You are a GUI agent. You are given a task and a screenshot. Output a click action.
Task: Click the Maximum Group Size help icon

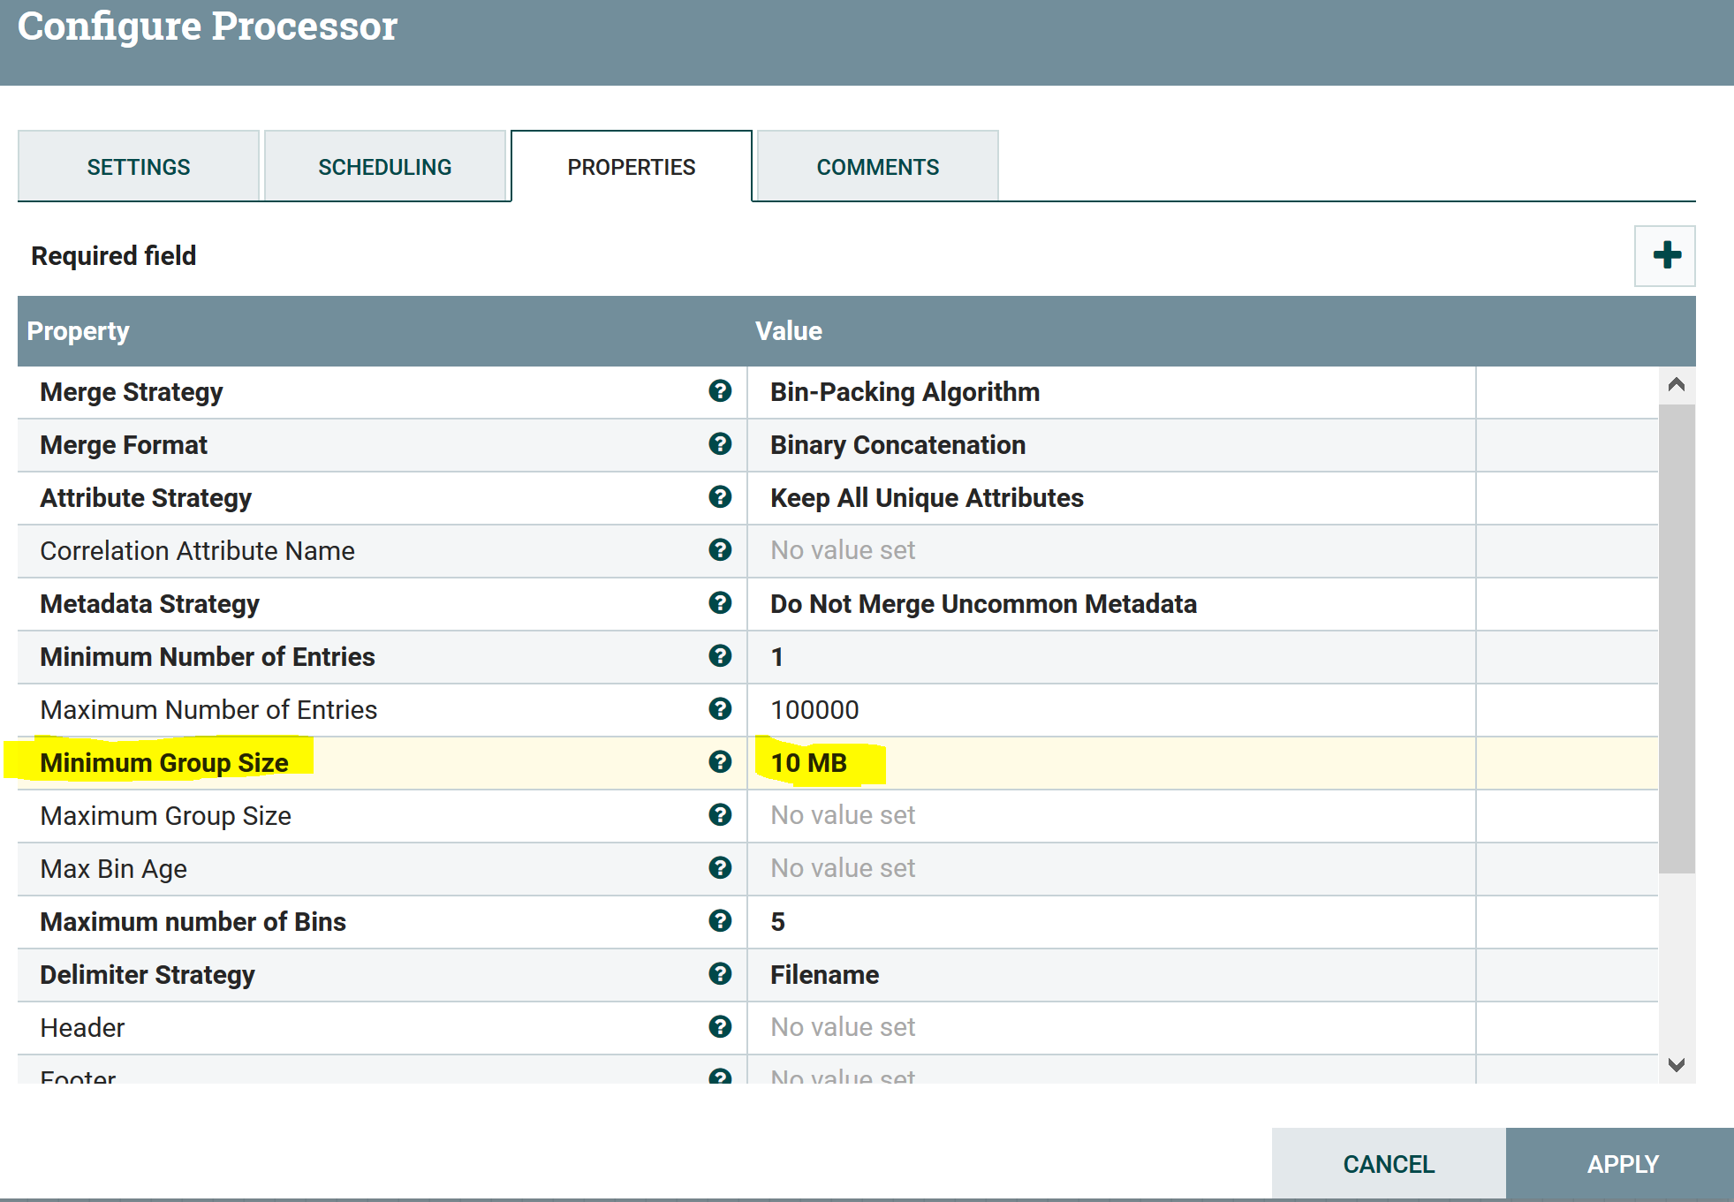pyautogui.click(x=721, y=815)
